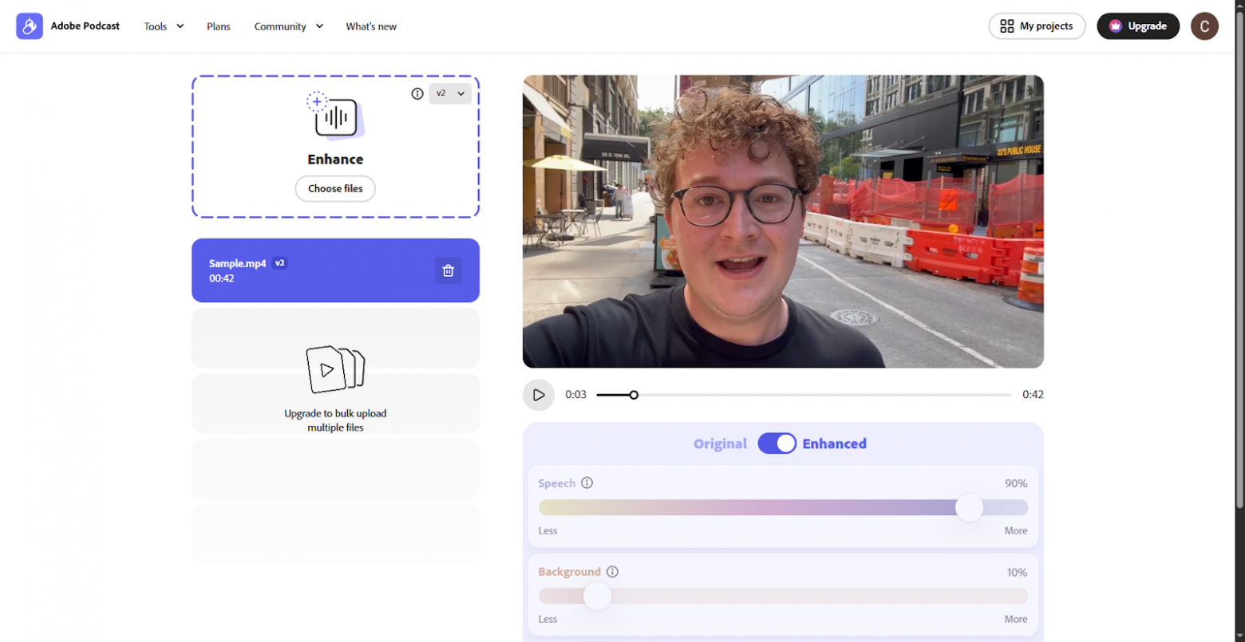Click the info icon beside the v2 selector
The width and height of the screenshot is (1245, 642).
(417, 93)
